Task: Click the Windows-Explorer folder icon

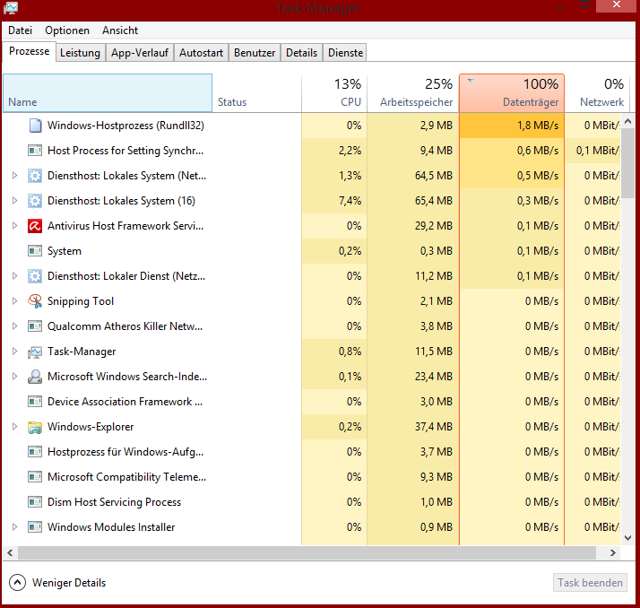Action: [35, 427]
